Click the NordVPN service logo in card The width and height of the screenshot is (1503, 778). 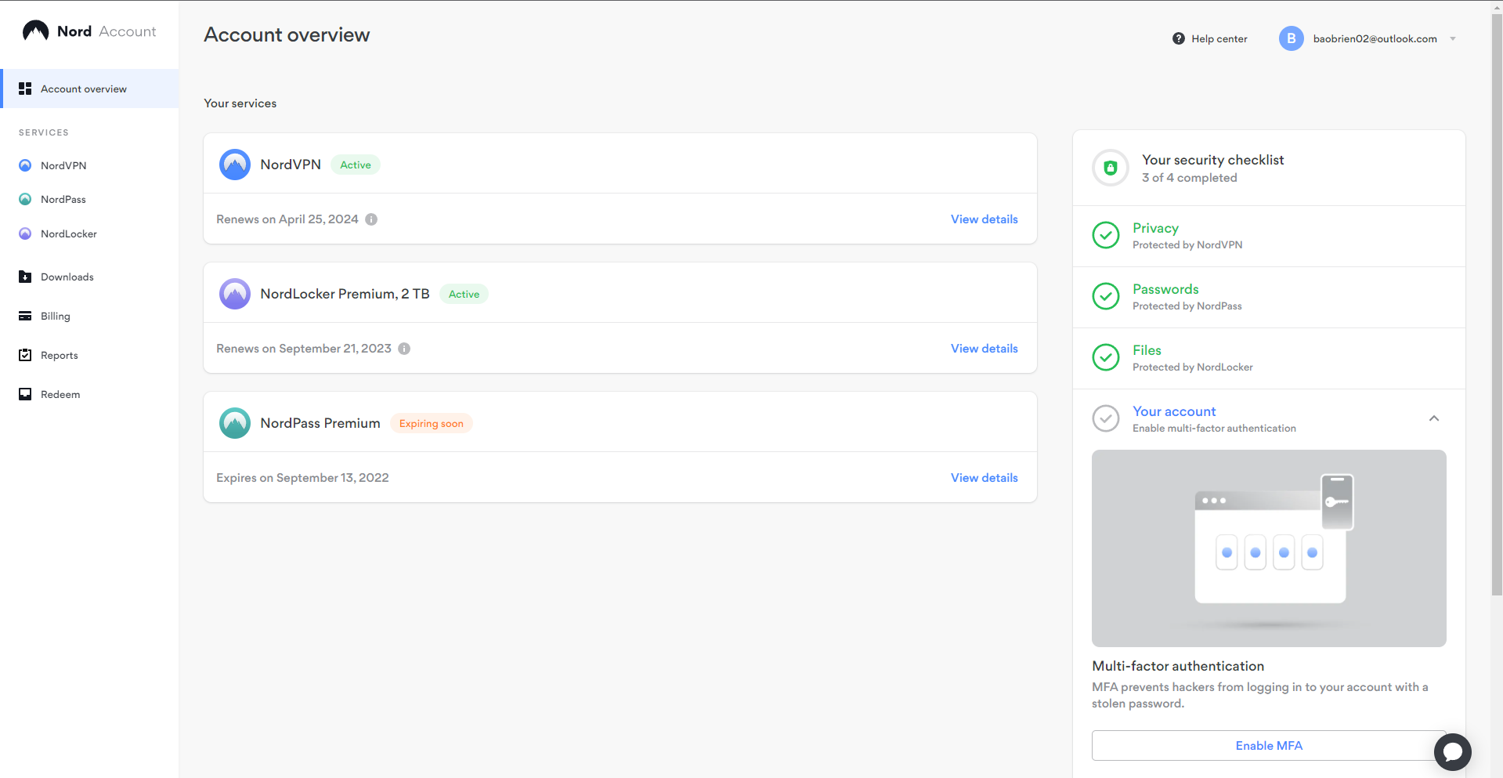(235, 165)
